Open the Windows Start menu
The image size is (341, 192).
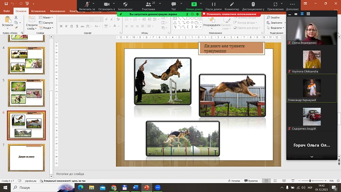coord(5,187)
